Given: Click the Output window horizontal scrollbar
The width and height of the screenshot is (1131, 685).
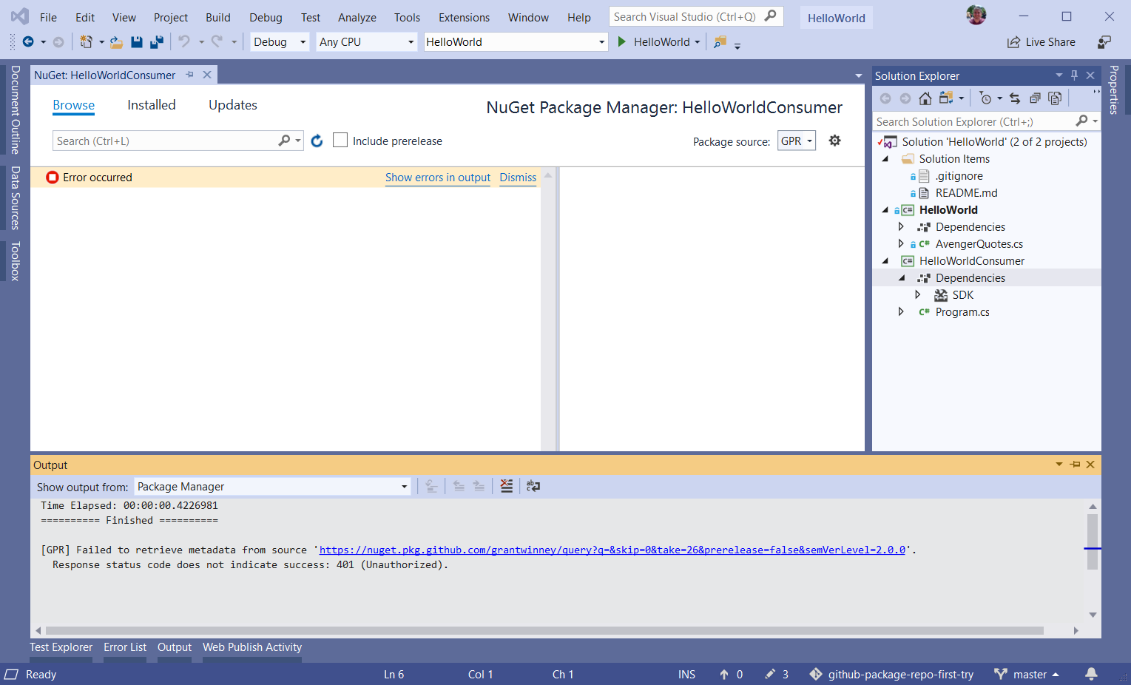Looking at the screenshot, I should [544, 631].
